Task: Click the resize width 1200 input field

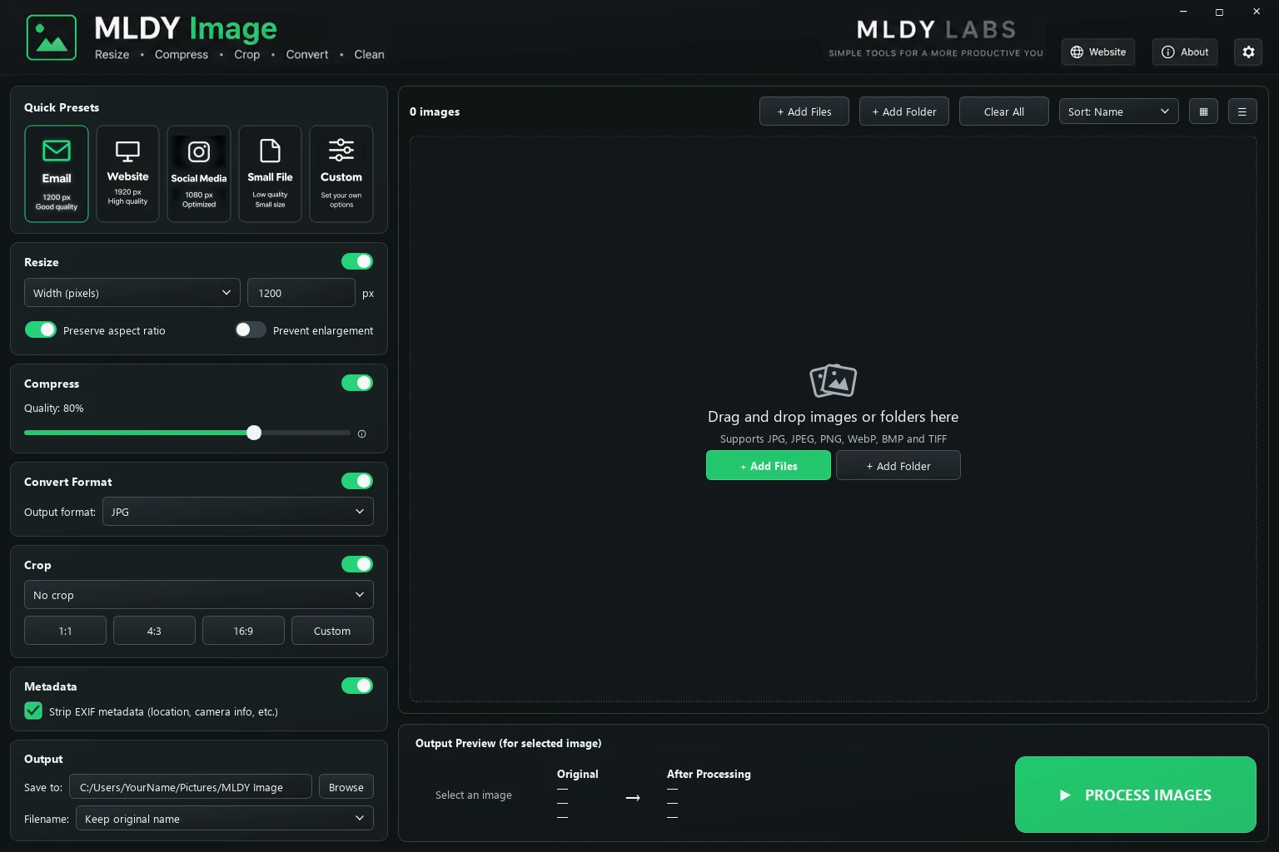Action: click(x=301, y=293)
